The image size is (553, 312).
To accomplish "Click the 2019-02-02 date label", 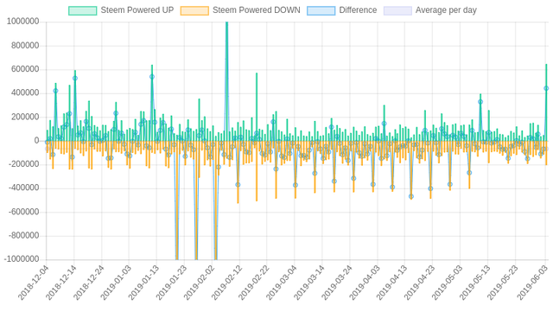I will tap(199, 283).
